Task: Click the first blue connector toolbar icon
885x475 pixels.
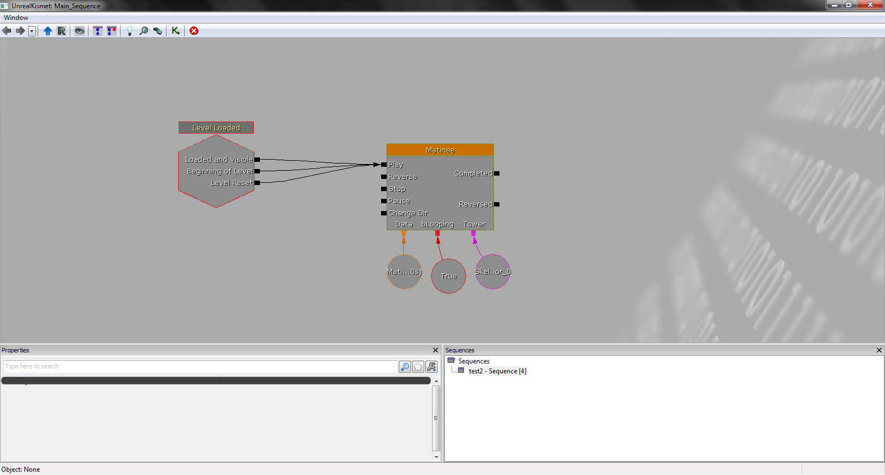Action: click(x=98, y=31)
